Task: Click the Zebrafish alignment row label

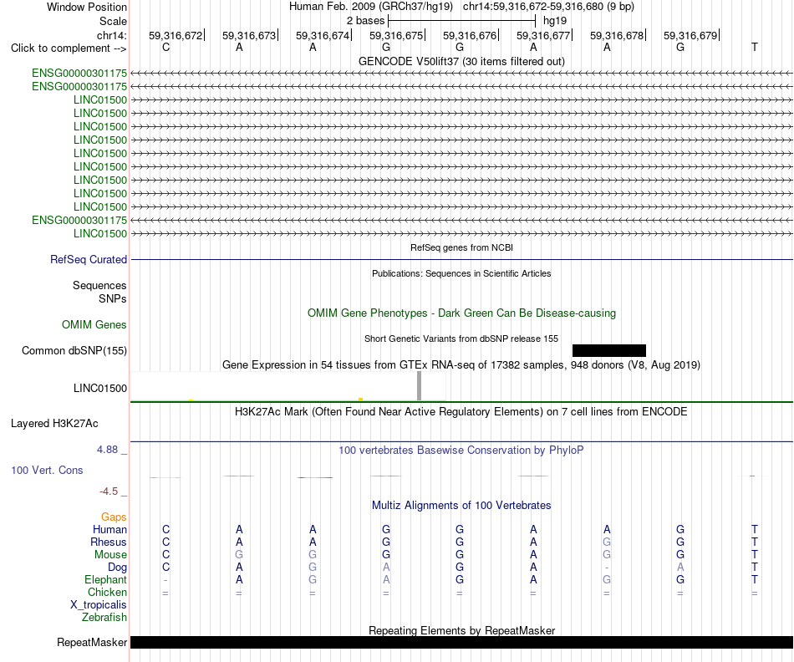Action: (x=104, y=618)
